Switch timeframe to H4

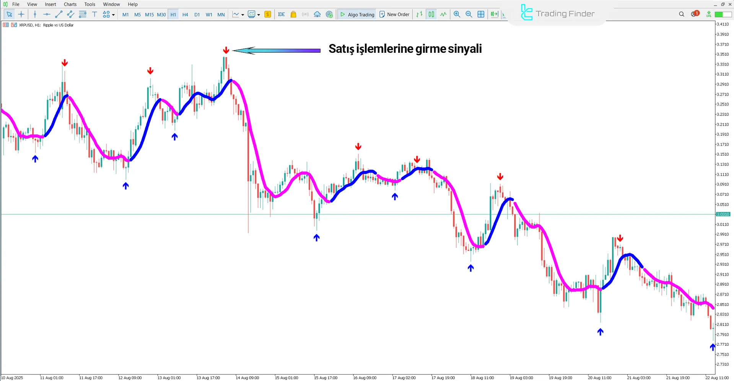coord(185,14)
